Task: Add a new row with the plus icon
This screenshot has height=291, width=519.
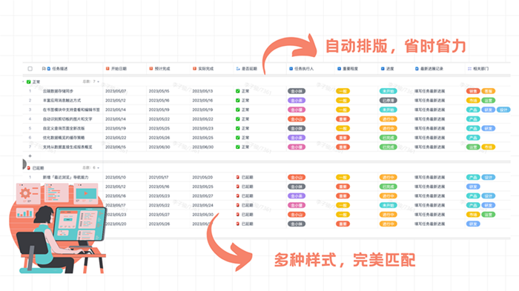Action: coord(30,155)
